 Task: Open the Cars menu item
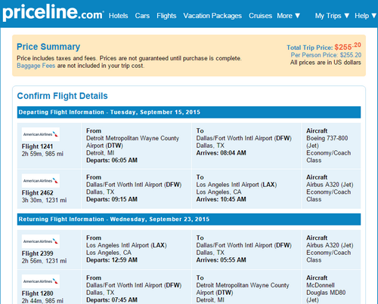(142, 16)
